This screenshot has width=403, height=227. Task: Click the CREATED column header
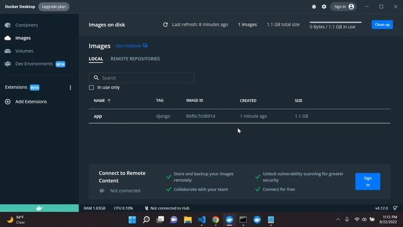[x=248, y=101]
